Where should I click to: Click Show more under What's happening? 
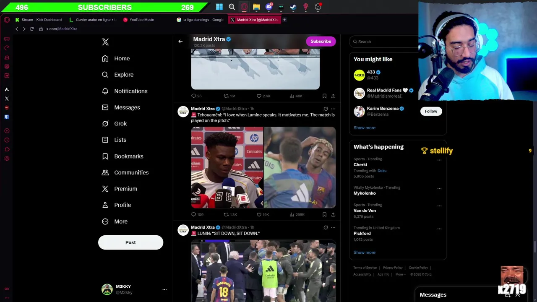click(364, 253)
